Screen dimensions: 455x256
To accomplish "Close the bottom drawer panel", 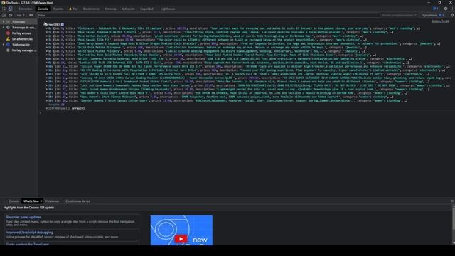I will (x=452, y=201).
